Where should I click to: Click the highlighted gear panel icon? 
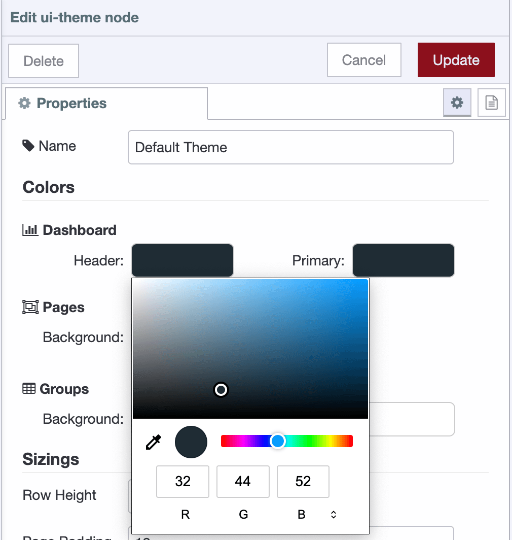click(457, 103)
